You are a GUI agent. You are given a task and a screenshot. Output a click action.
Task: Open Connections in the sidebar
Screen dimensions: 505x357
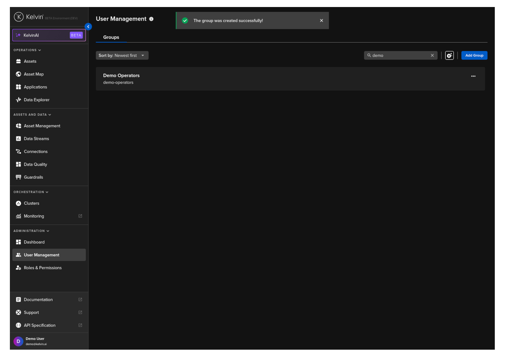click(x=49, y=151)
